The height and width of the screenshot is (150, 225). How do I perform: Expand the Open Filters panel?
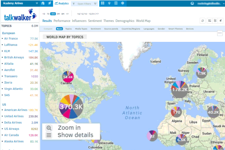coord(84,4)
